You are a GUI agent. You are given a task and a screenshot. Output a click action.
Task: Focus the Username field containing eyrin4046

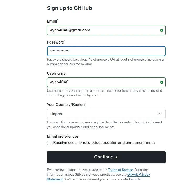point(102,82)
